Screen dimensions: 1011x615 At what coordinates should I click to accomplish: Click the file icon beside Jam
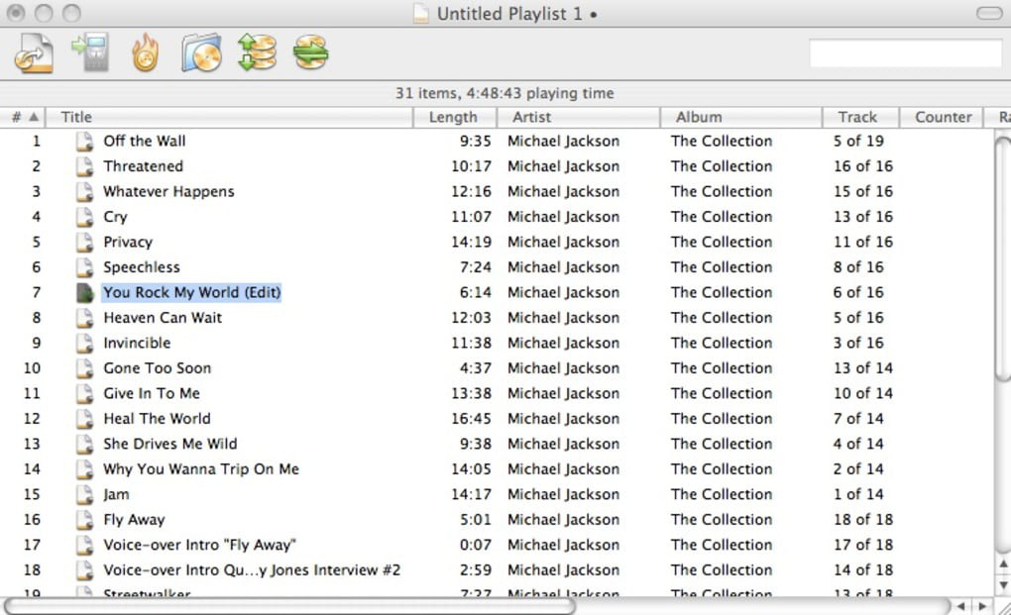tap(84, 494)
